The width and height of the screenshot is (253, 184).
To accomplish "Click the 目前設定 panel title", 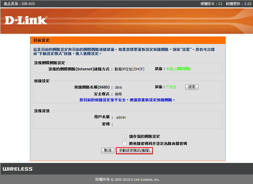I will click(41, 40).
